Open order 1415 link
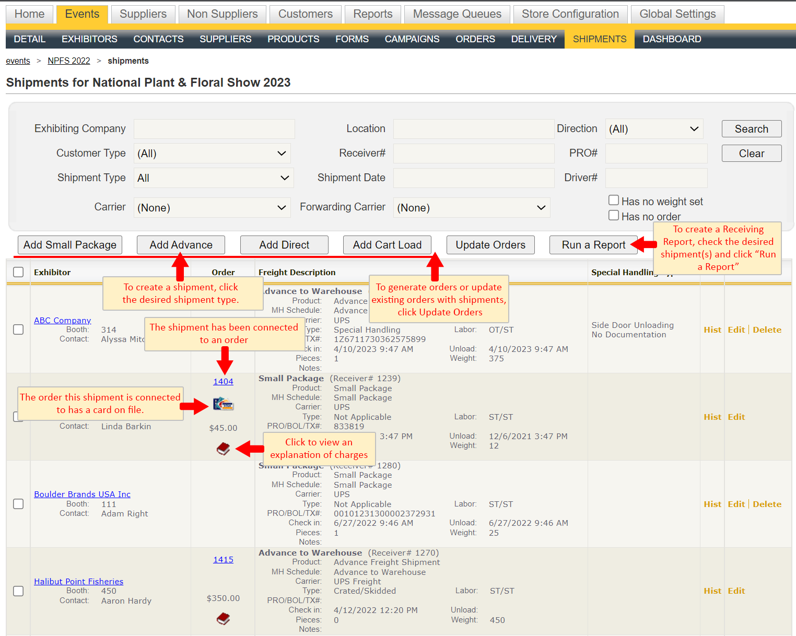This screenshot has height=636, width=796. pyautogui.click(x=223, y=560)
